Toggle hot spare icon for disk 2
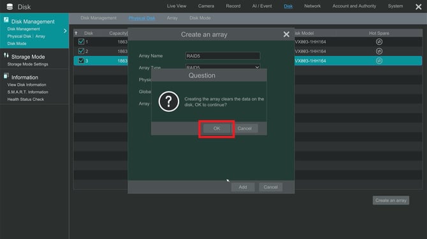Viewport: 427px width, 239px height. tap(379, 51)
